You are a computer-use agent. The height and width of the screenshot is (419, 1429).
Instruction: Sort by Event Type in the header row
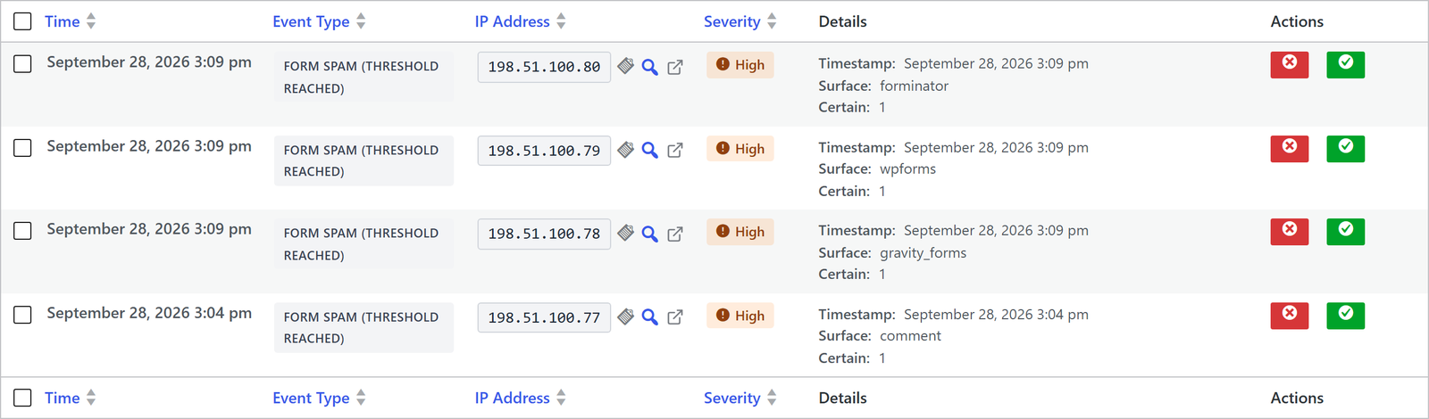319,21
